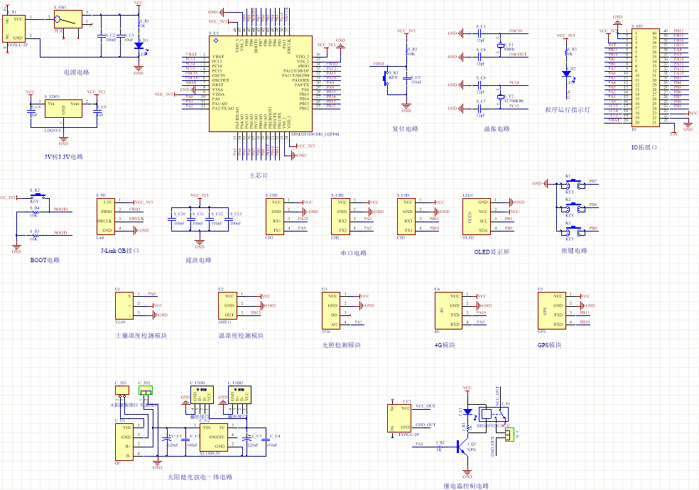Screen dimensions: 699x490
Task: Click the BOOT电路 section title
Action: tap(45, 260)
